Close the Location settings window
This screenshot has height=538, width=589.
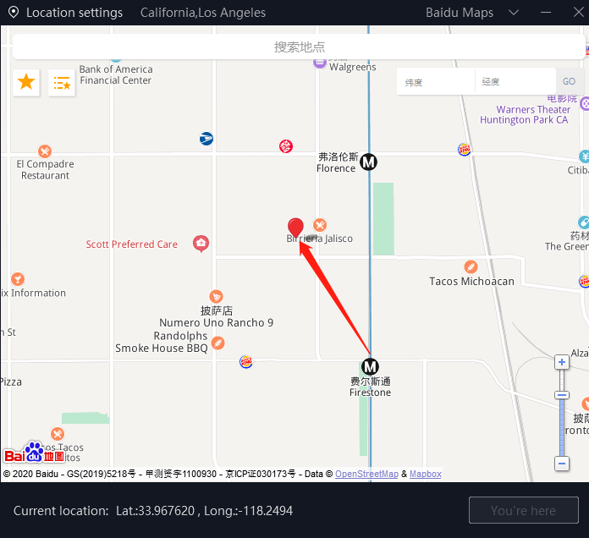(x=579, y=13)
